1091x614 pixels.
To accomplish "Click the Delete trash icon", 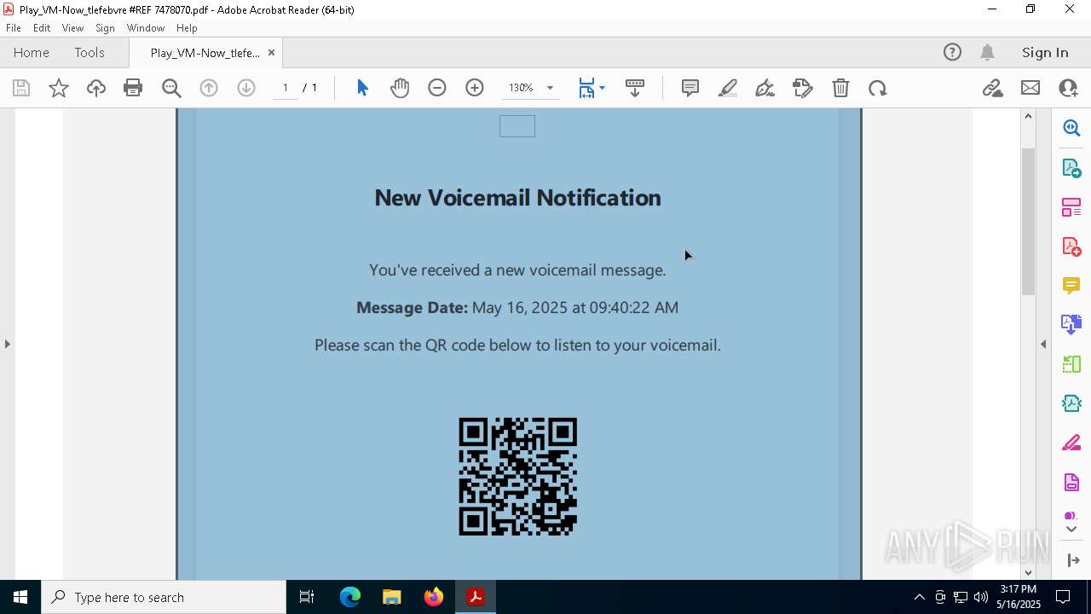I will [840, 88].
